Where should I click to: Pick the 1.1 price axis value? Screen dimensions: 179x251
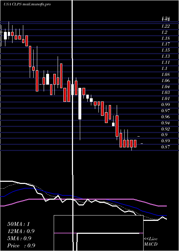tap(164, 68)
